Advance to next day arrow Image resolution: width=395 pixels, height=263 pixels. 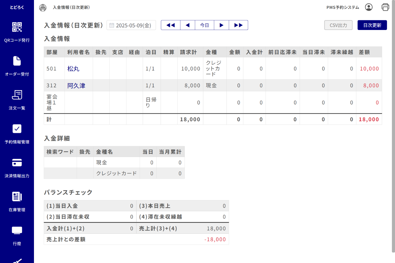click(x=221, y=25)
